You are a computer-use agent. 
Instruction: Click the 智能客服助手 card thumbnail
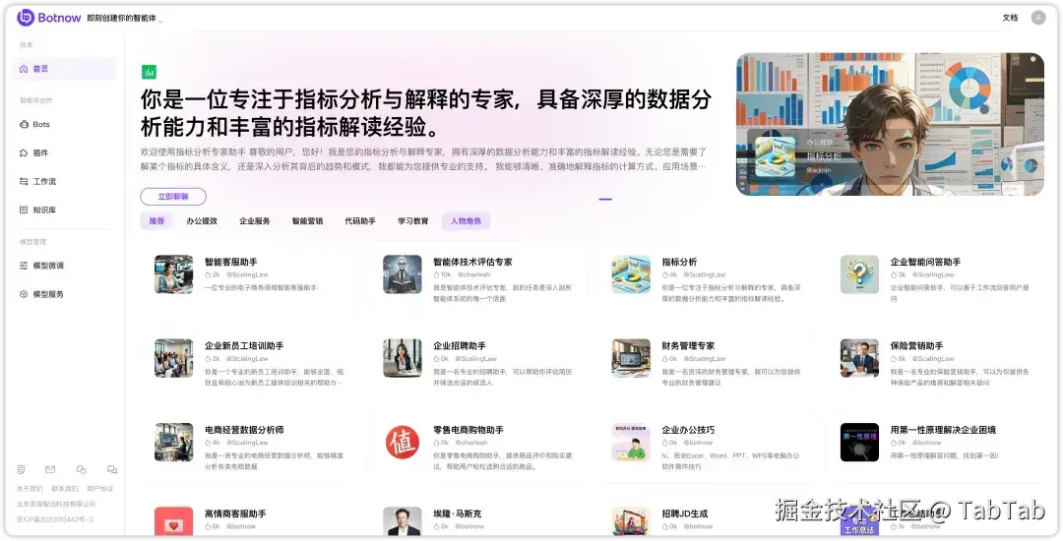[173, 274]
